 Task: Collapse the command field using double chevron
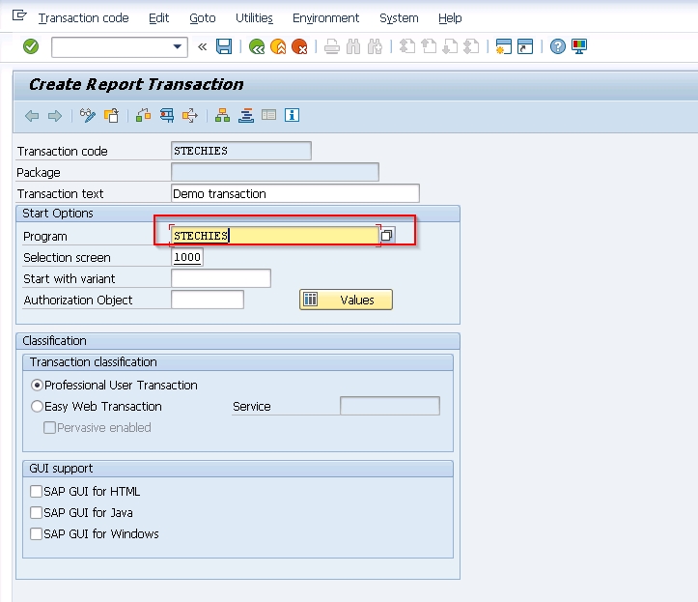click(x=202, y=46)
